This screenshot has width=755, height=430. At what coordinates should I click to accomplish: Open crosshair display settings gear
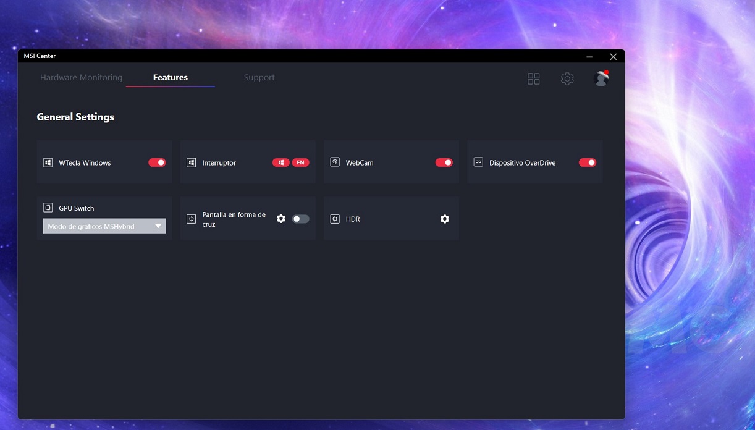tap(281, 219)
